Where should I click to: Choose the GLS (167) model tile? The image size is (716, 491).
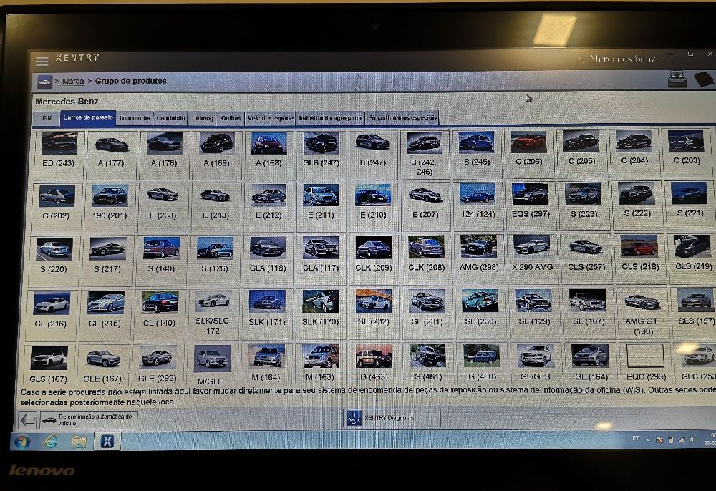[49, 365]
